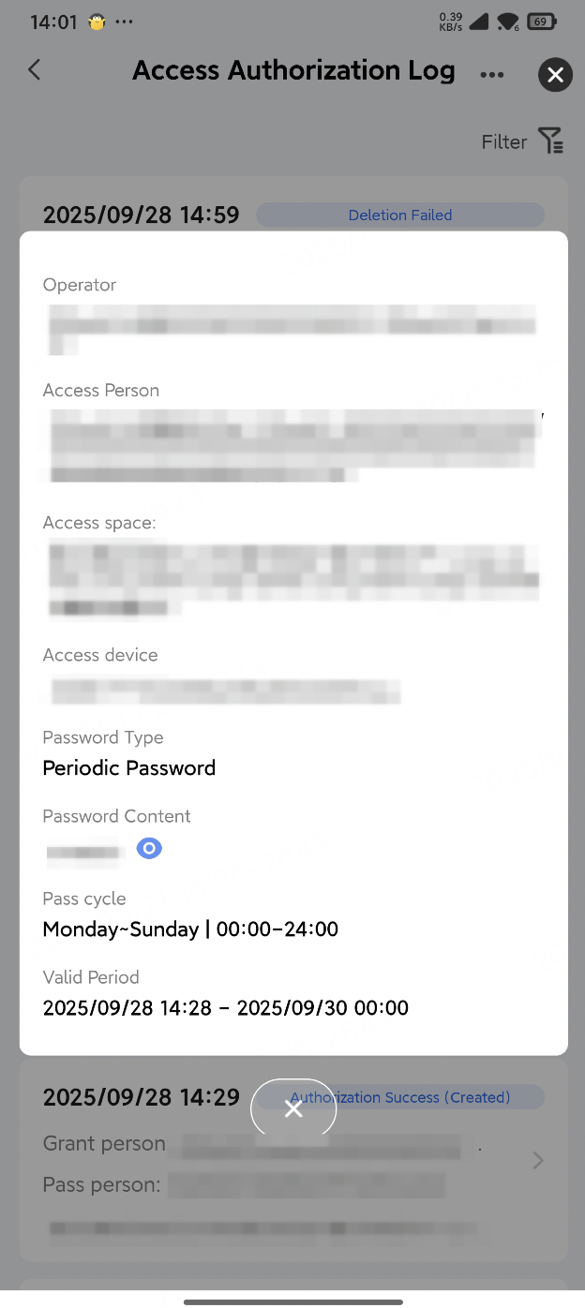The height and width of the screenshot is (1308, 585).
Task: Reveal the hidden password with the eye icon
Action: click(149, 848)
